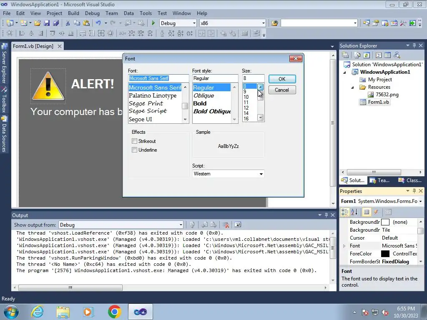
Task: Click the Events lightning bolt icon
Action: (x=376, y=212)
